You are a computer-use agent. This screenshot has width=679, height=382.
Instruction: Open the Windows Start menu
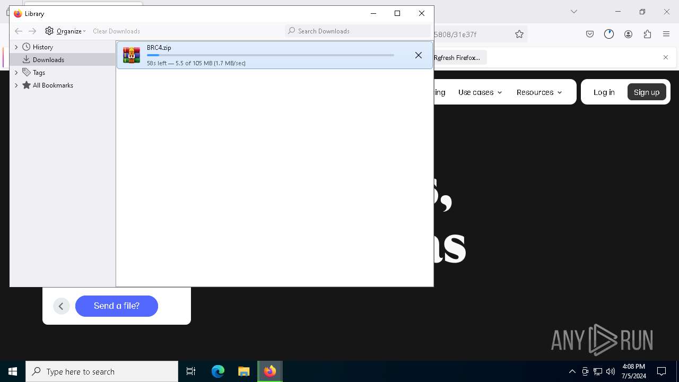point(13,371)
